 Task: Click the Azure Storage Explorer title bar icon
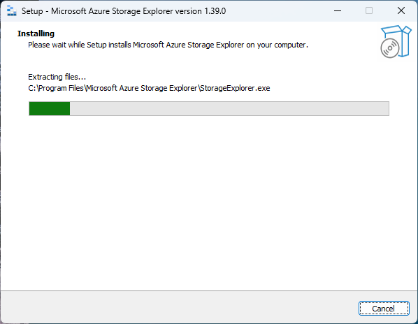11,11
